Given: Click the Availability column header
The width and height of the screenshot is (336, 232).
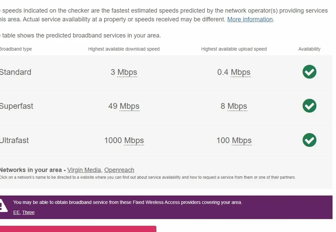Looking at the screenshot, I should click(309, 49).
